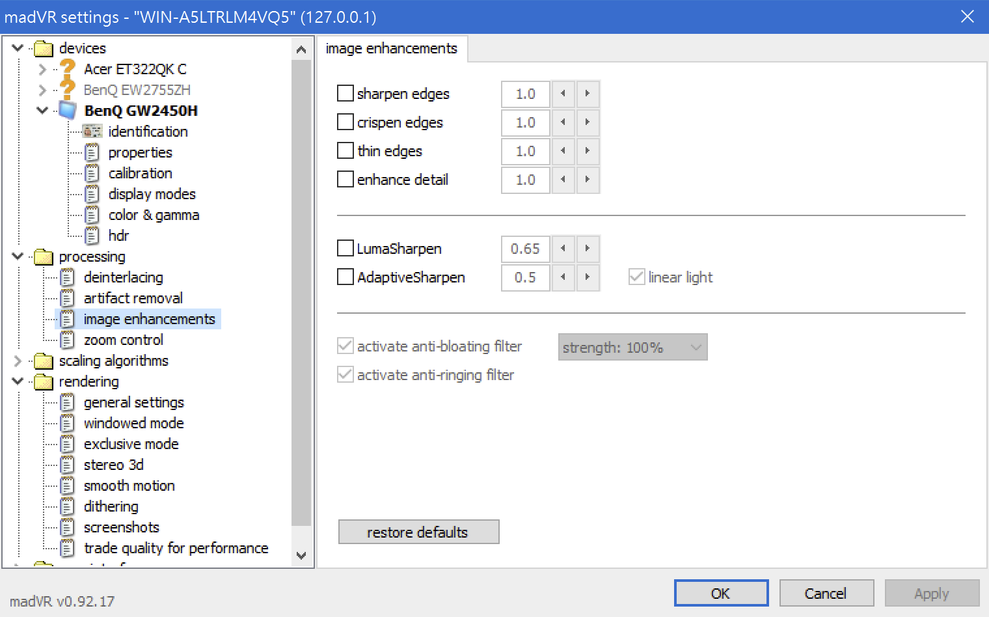Click the page icon beside trade quality for performance
This screenshot has width=989, height=617.
pyautogui.click(x=68, y=548)
